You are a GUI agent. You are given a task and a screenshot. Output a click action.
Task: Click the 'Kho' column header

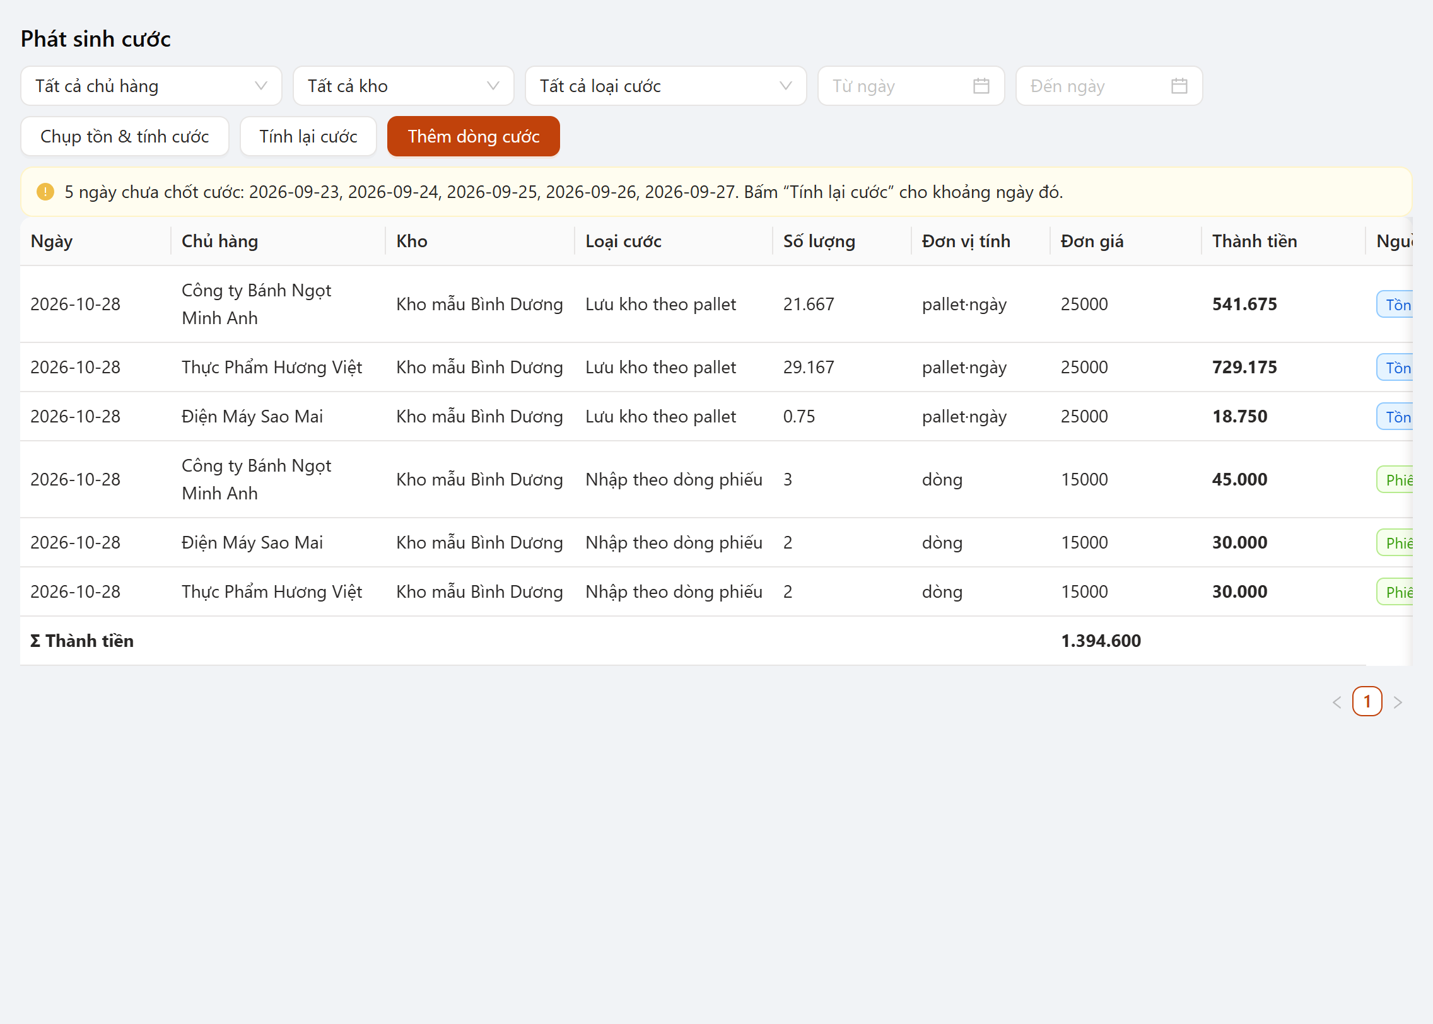pyautogui.click(x=480, y=241)
